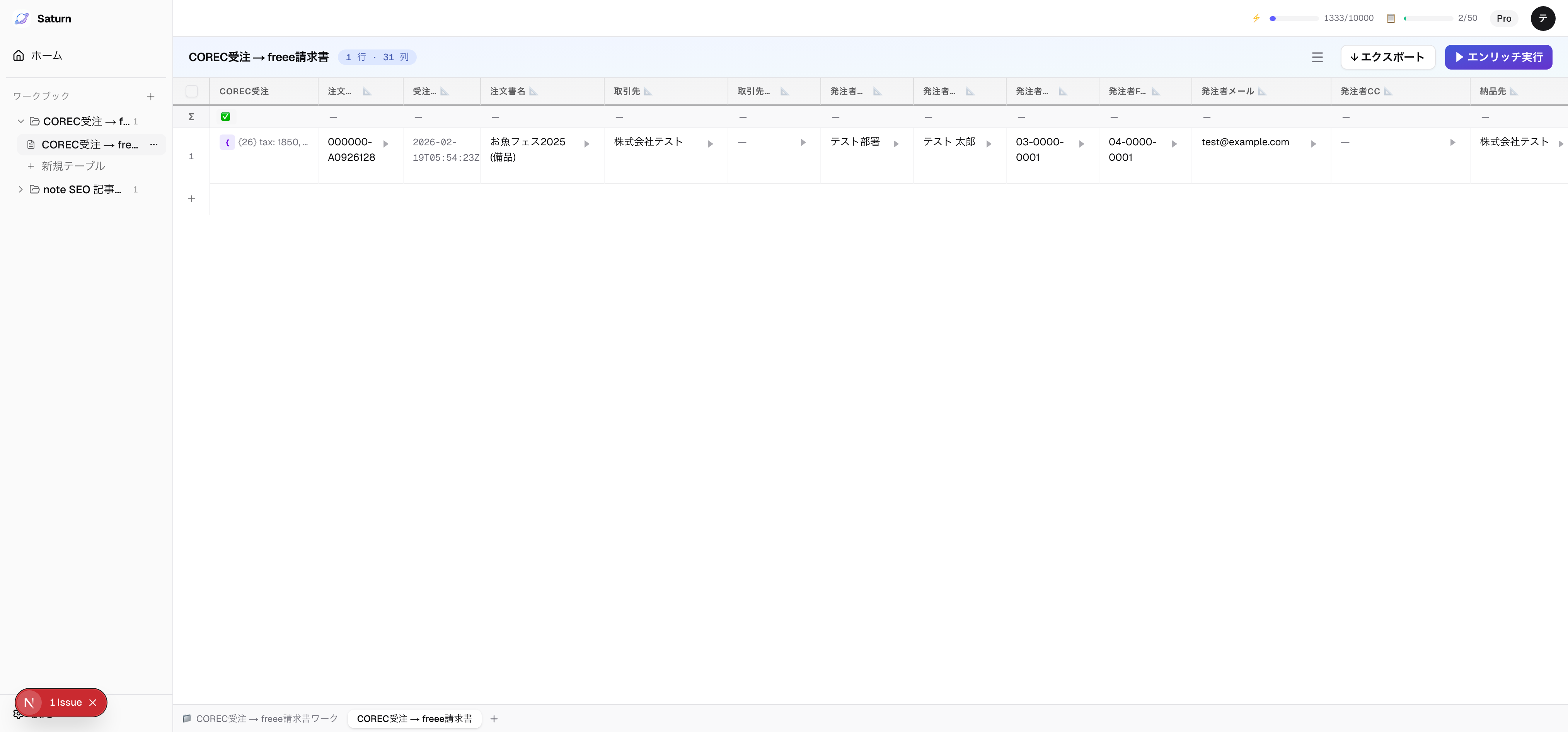Toggle the select-all checkbox in header

(x=192, y=91)
